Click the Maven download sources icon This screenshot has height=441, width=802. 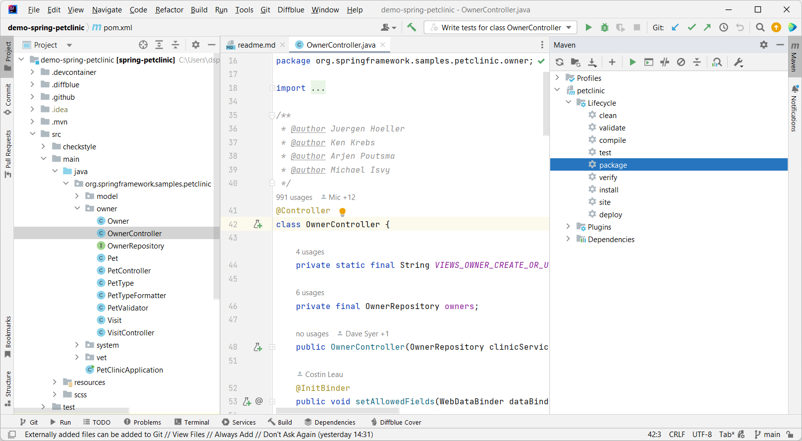click(592, 62)
